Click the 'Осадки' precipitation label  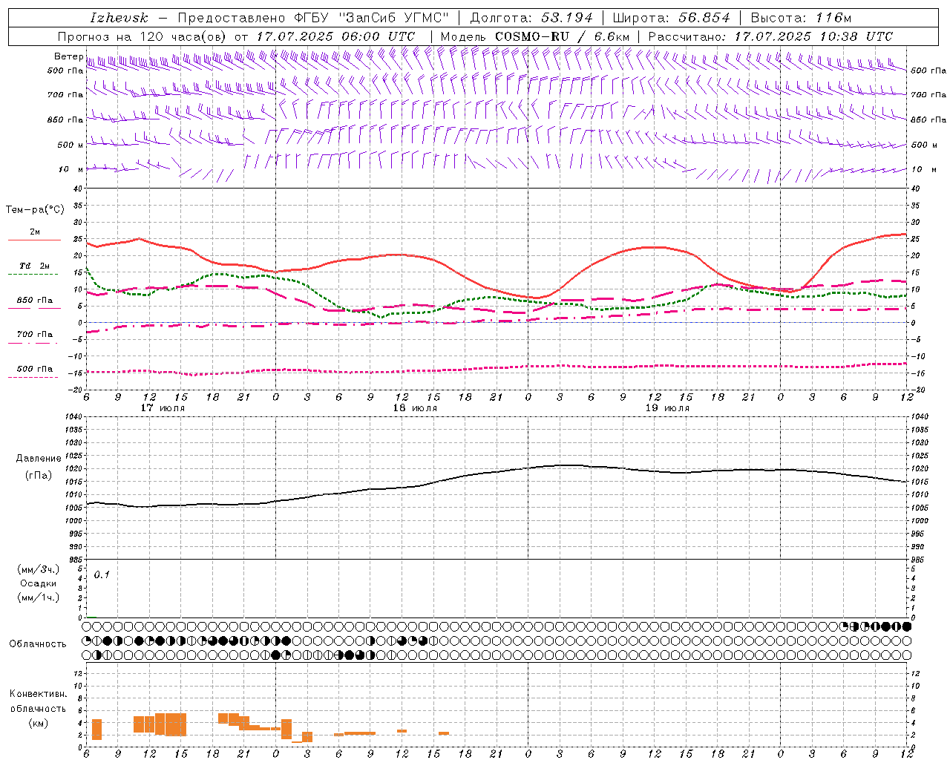click(x=38, y=583)
